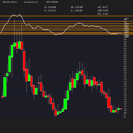Image resolution: width=133 pixels, height=133 pixels.
Task: Select the close value "C: 111.25"
Action: [x=50, y=10]
